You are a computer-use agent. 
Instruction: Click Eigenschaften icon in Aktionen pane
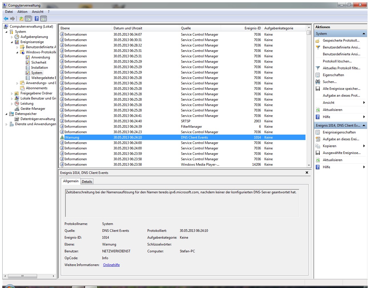[x=318, y=75]
